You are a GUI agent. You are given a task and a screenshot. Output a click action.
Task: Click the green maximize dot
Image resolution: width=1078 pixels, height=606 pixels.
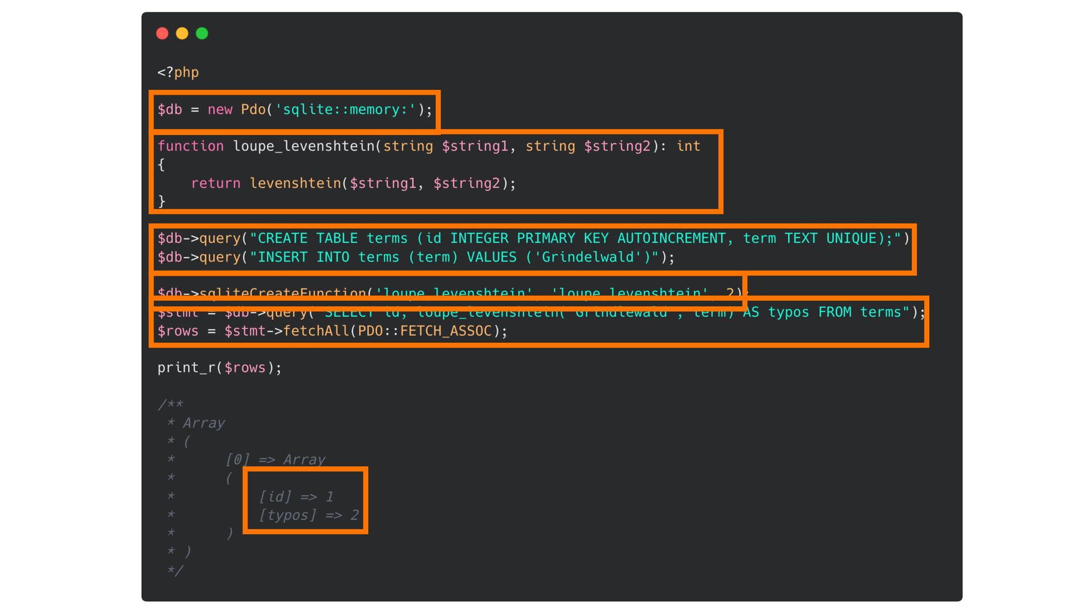pos(202,34)
